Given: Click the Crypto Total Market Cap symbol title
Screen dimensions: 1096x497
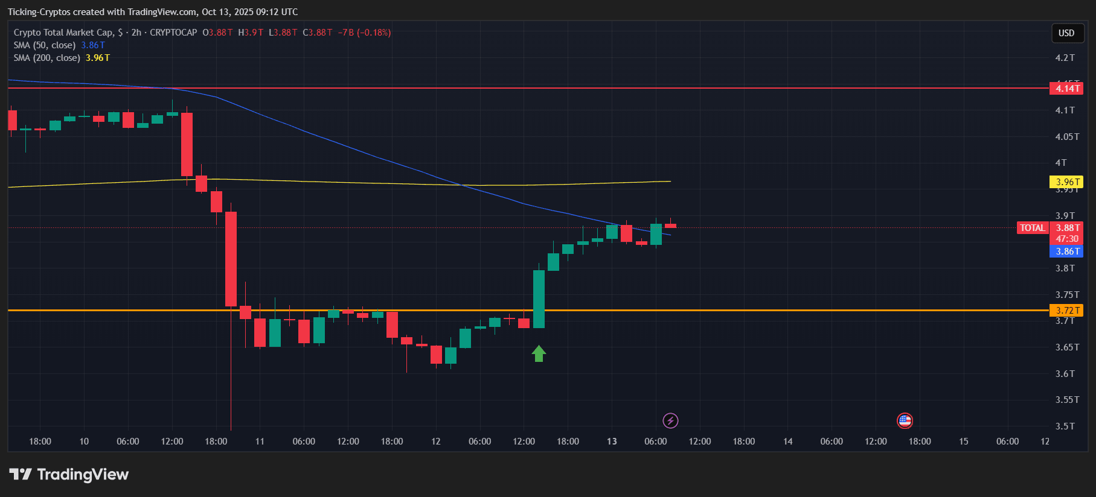Looking at the screenshot, I should pos(63,33).
